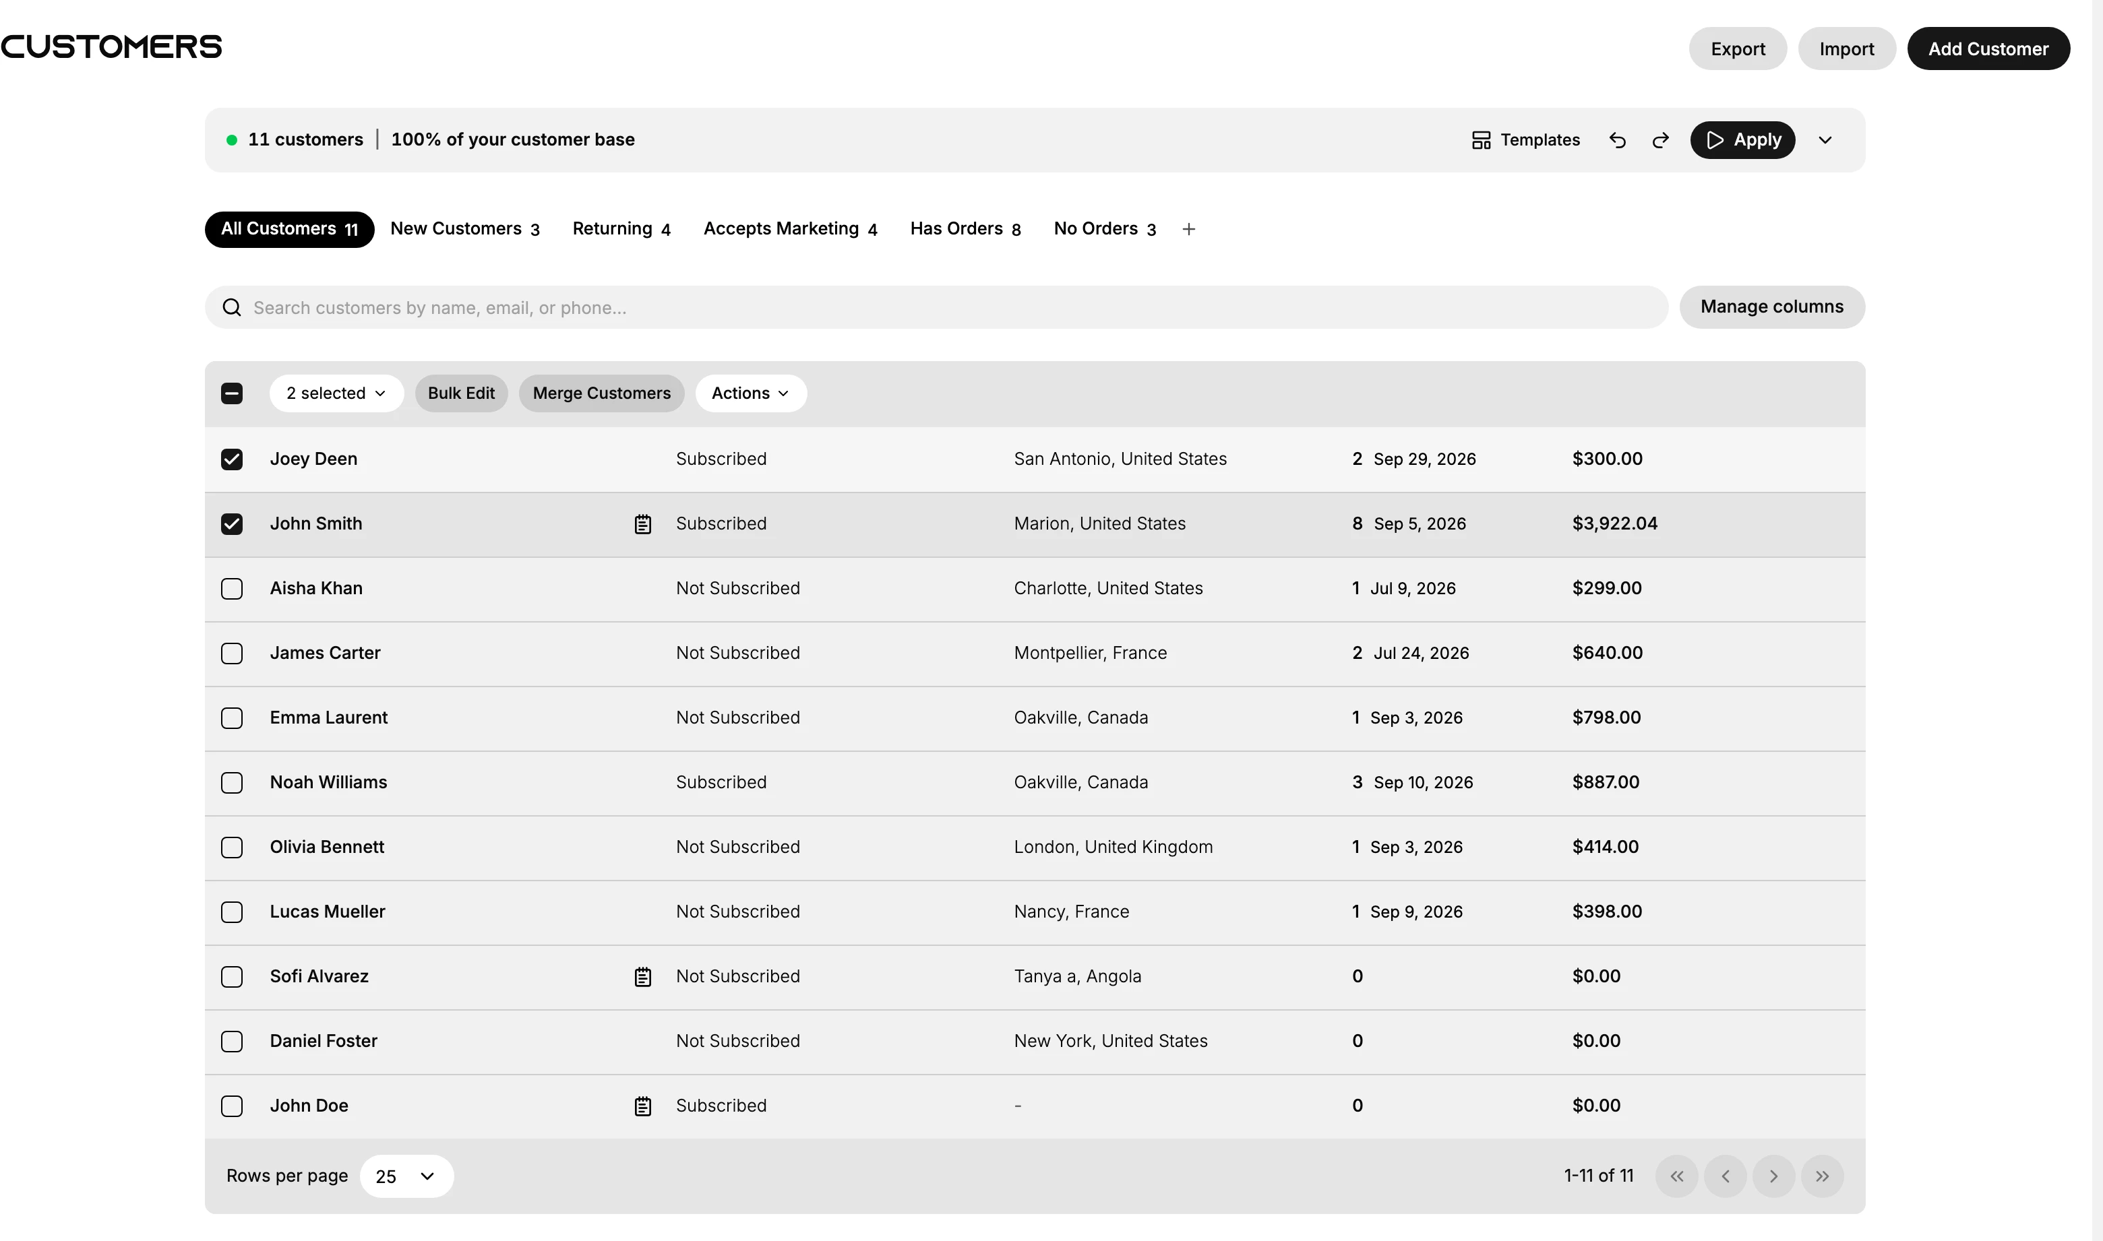The image size is (2103, 1241).
Task: Expand the chevron next to Apply
Action: pyautogui.click(x=1825, y=141)
